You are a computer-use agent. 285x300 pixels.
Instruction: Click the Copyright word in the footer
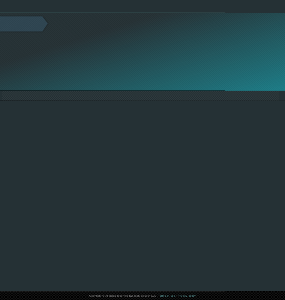pyautogui.click(x=95, y=296)
